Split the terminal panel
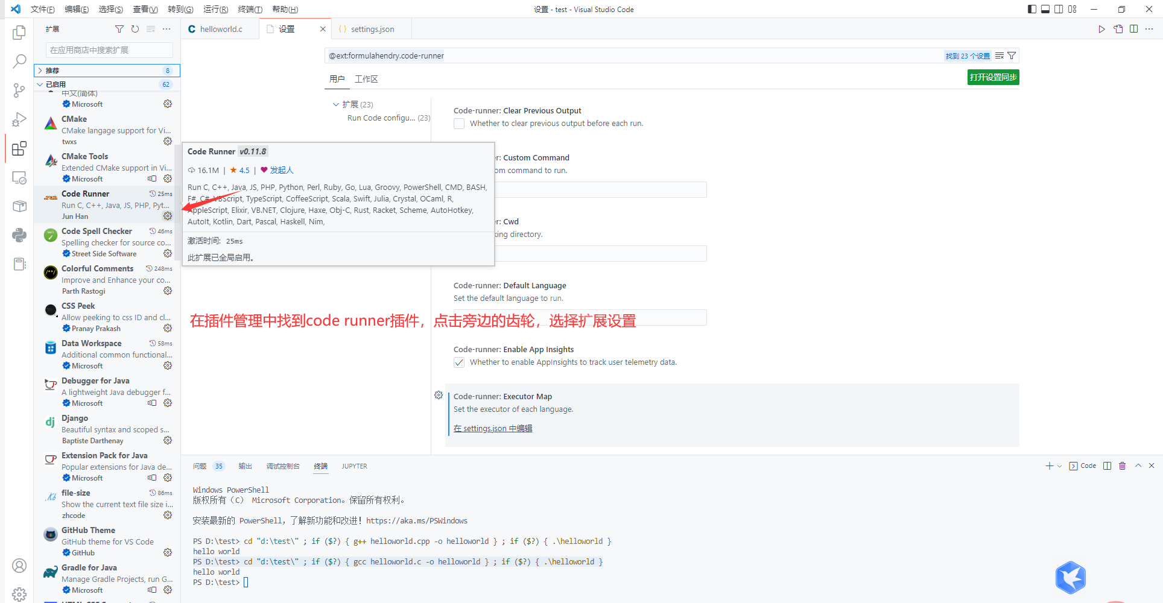This screenshot has height=603, width=1163. 1107,466
